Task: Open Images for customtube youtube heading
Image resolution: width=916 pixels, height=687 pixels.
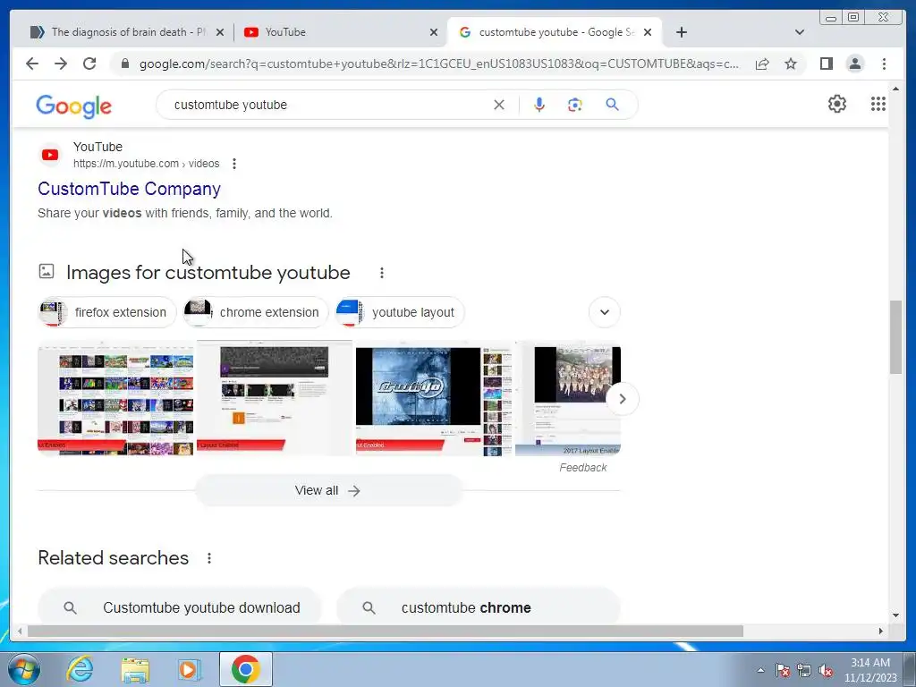Action: click(x=208, y=273)
